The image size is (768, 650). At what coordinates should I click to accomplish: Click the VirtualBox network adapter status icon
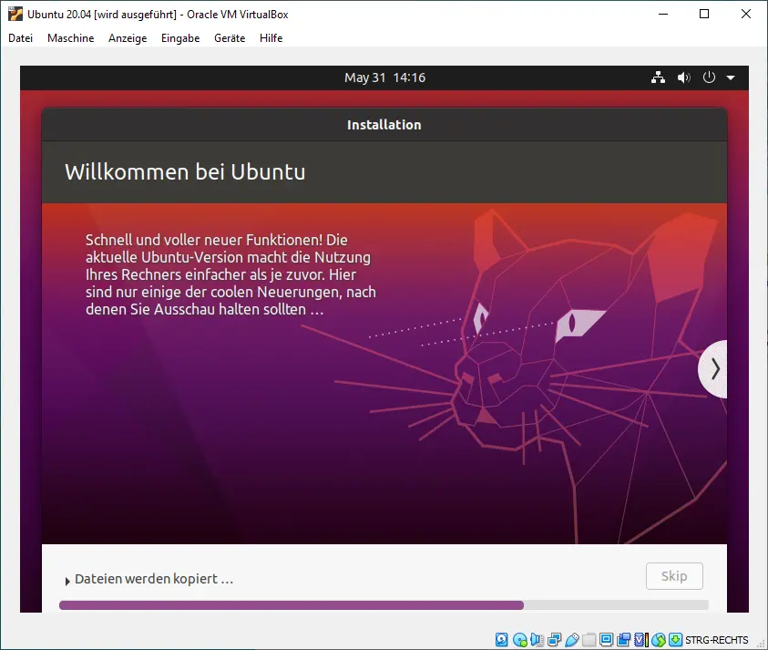[x=554, y=639]
